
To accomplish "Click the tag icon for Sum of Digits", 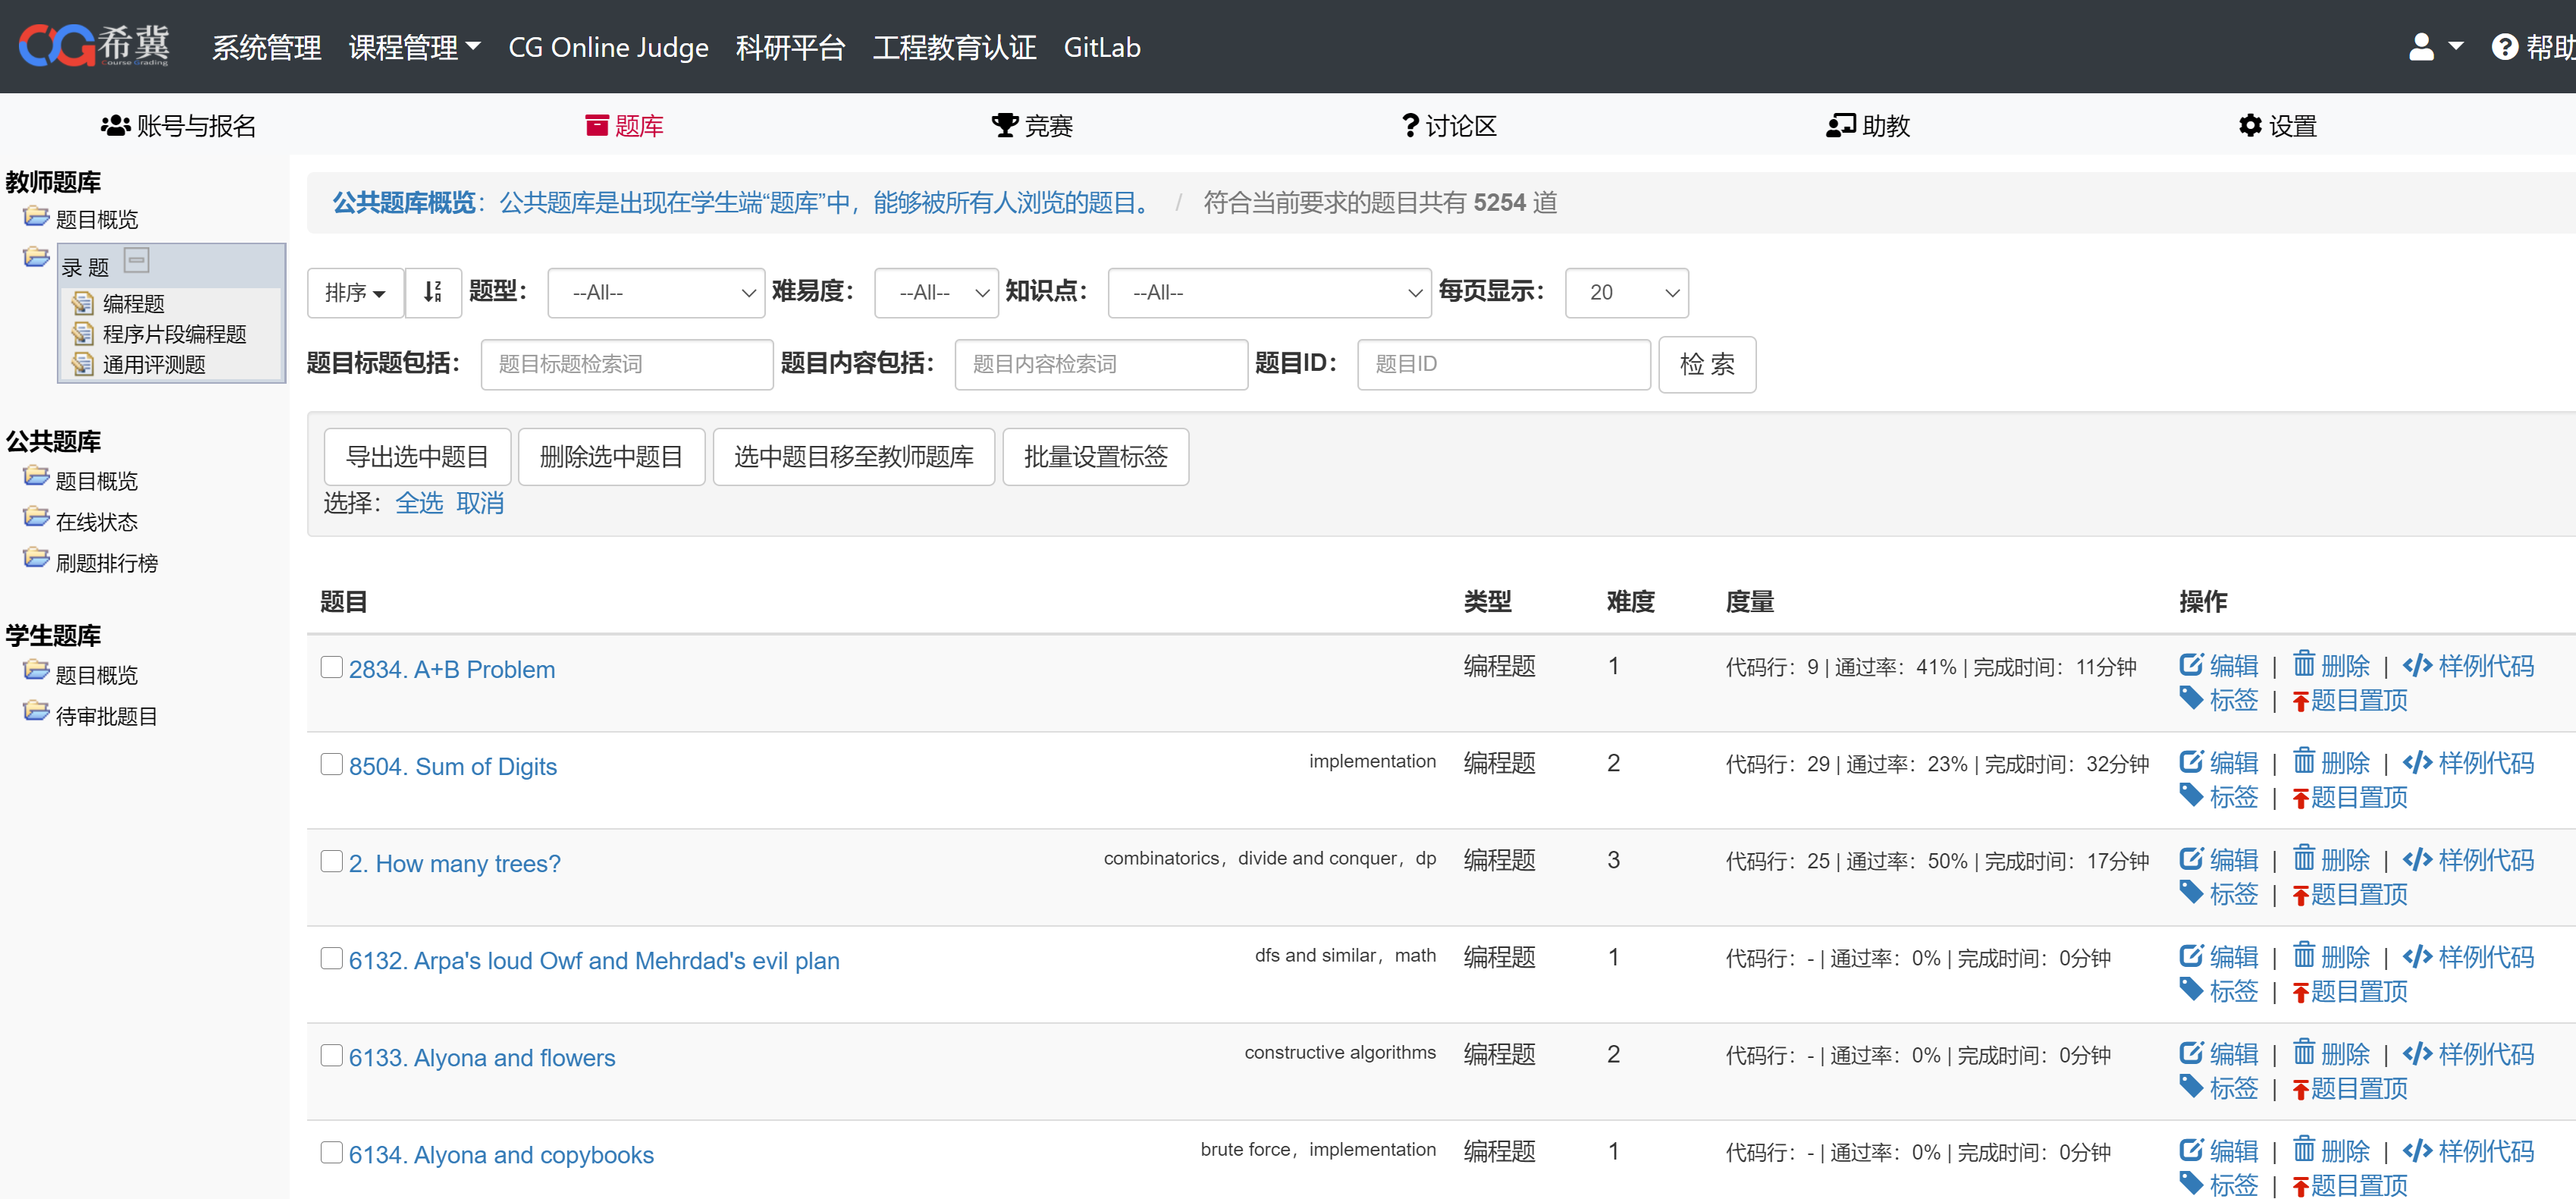I will pyautogui.click(x=2191, y=795).
